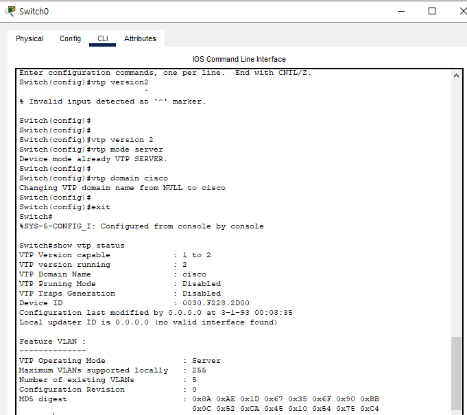
Task: Click 'Changing VTP domain name from NULL to cisco'
Action: tap(123, 188)
